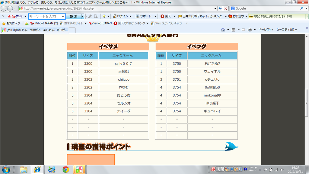Screen dimensions: 309x174
Task: Switch to the MILU browser tab
Action: [x=35, y=30]
